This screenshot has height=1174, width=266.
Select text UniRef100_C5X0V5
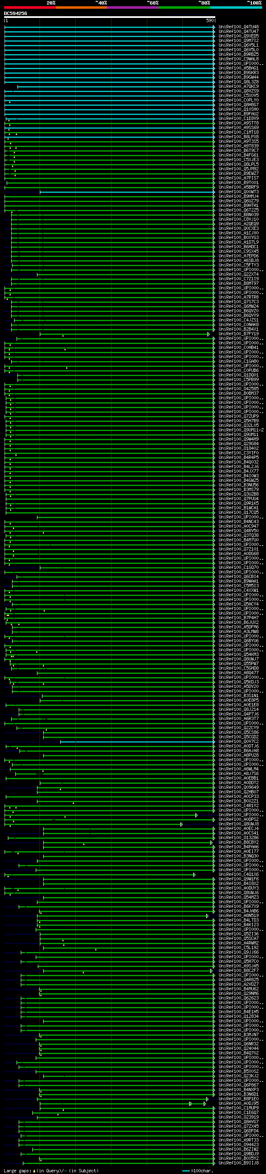[239, 96]
